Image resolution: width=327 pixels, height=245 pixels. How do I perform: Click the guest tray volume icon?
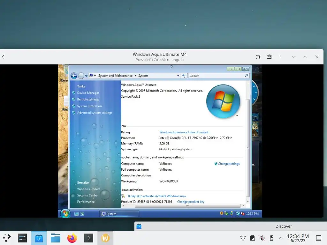(243, 213)
